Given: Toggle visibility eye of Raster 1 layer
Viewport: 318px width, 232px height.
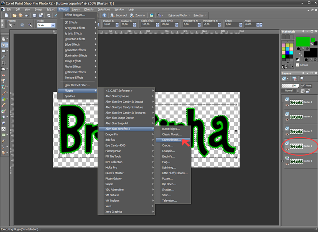Looking at the screenshot, I should [x=287, y=149].
